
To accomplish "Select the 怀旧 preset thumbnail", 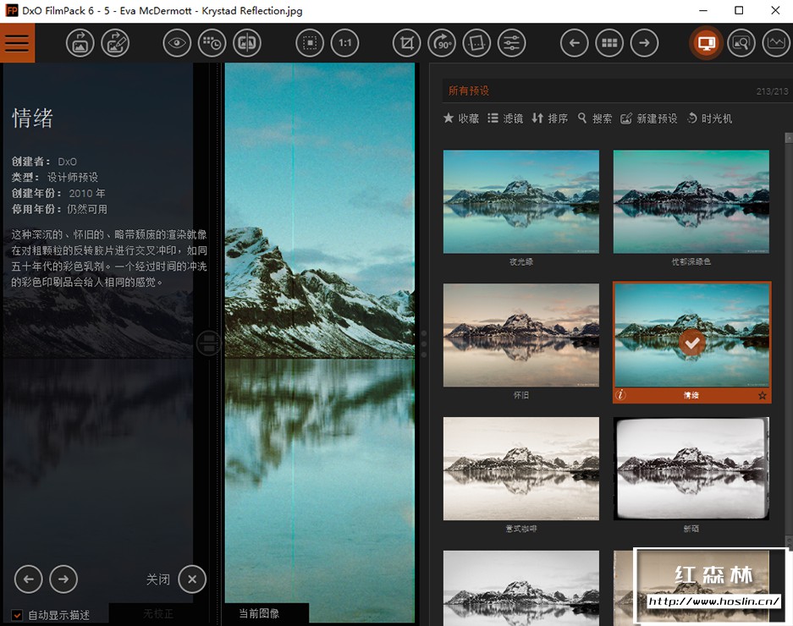I will 521,335.
